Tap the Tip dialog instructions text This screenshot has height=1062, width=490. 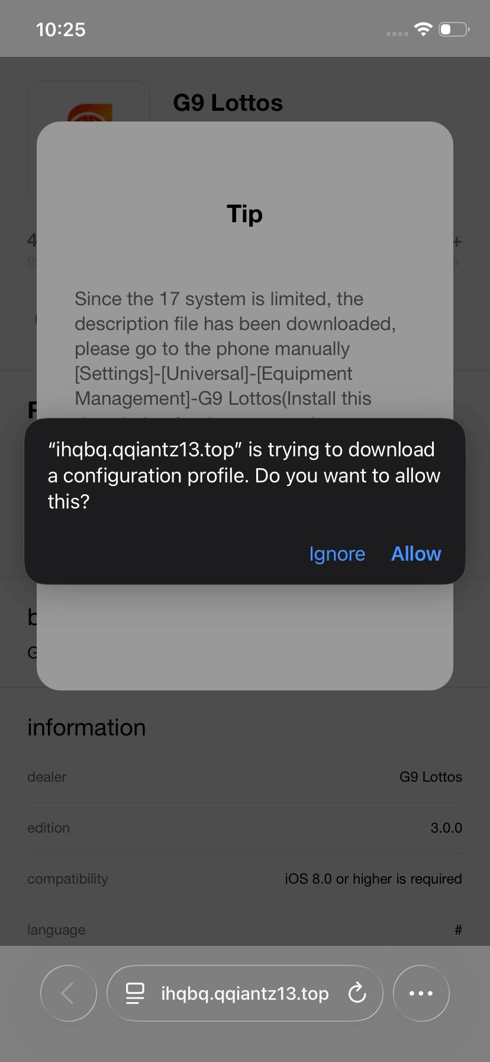(x=236, y=348)
